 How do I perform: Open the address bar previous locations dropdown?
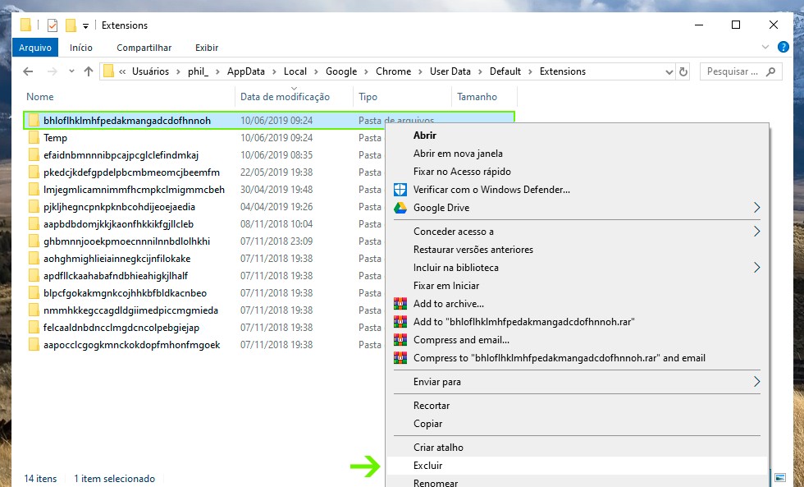665,71
